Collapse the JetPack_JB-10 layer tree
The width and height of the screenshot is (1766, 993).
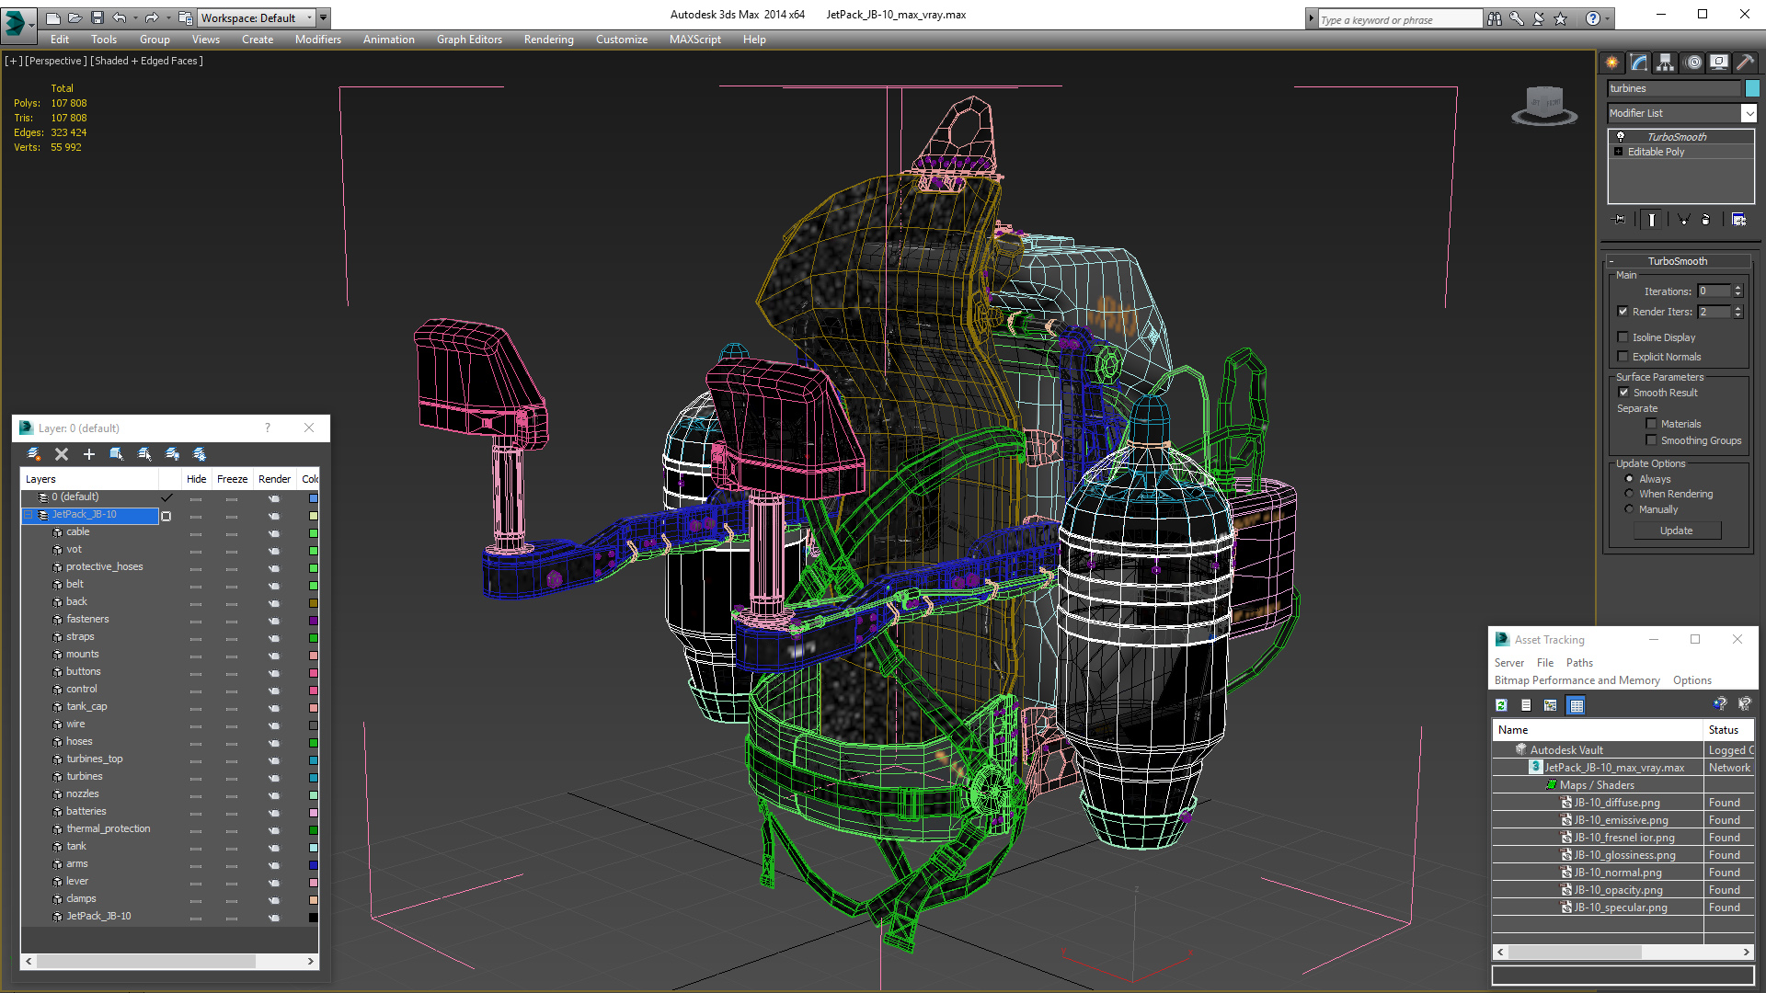tap(29, 515)
